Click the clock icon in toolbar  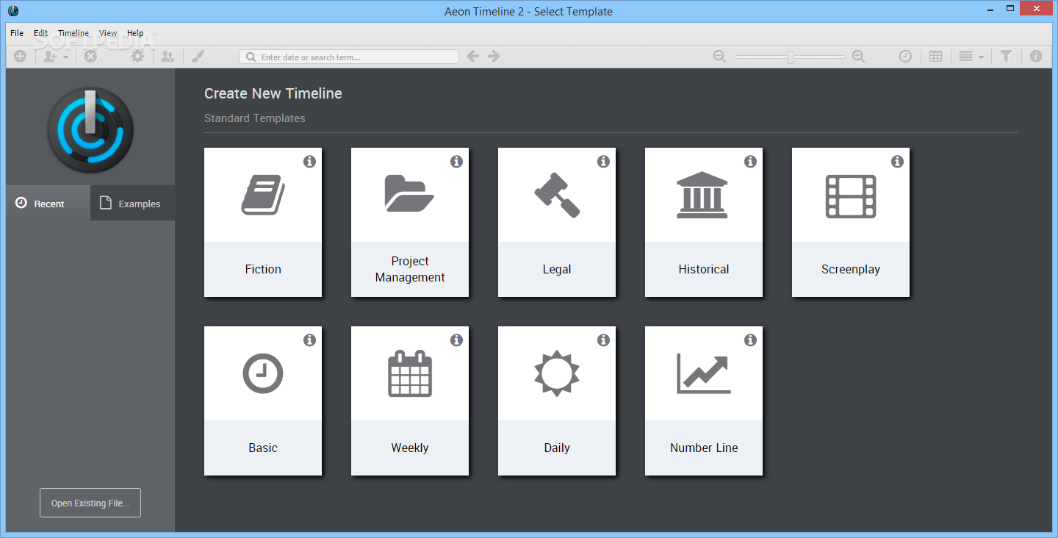906,56
